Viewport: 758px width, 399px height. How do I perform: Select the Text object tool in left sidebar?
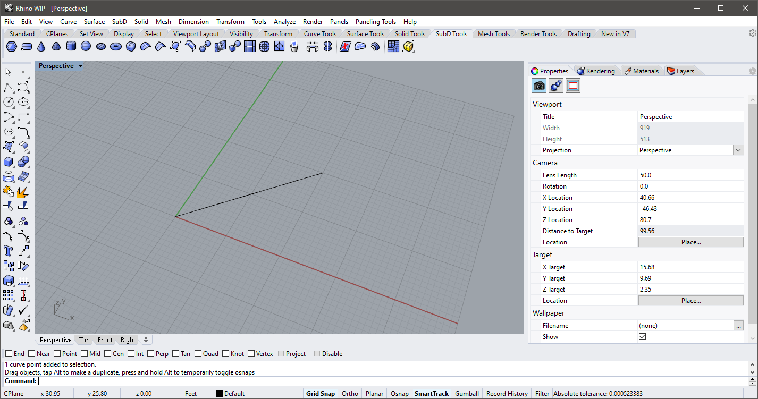point(9,250)
